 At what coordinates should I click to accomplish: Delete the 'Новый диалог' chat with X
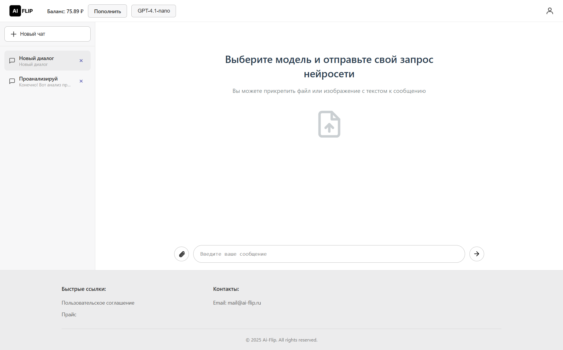click(81, 61)
